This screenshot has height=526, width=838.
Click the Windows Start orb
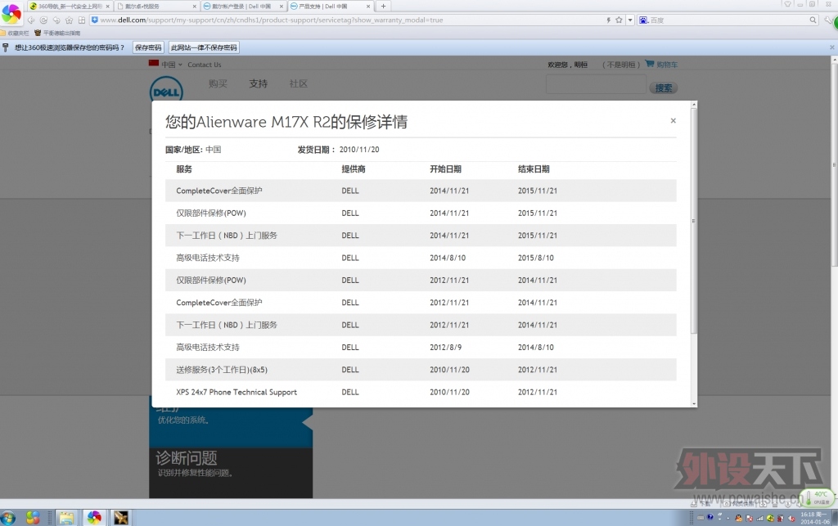tap(8, 518)
